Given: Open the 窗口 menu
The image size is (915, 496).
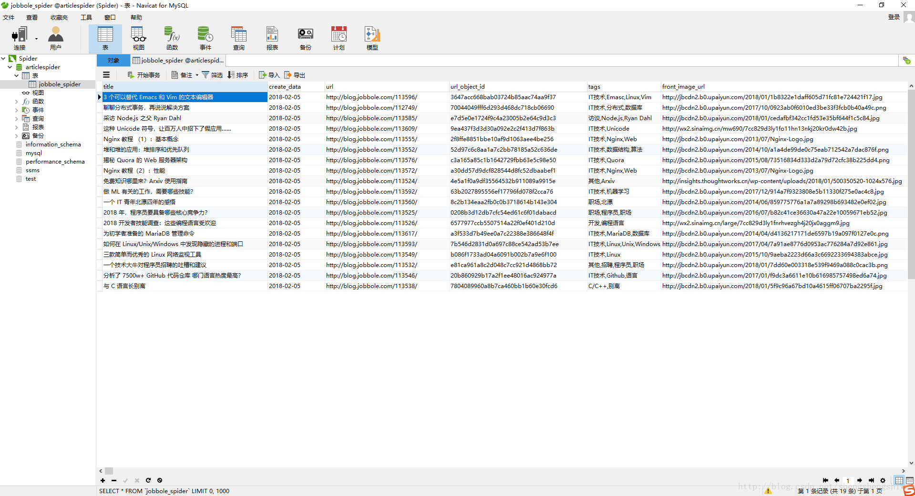Looking at the screenshot, I should coord(110,17).
